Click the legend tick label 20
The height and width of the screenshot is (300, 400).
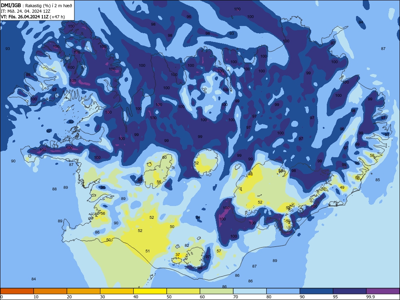(x=69, y=297)
